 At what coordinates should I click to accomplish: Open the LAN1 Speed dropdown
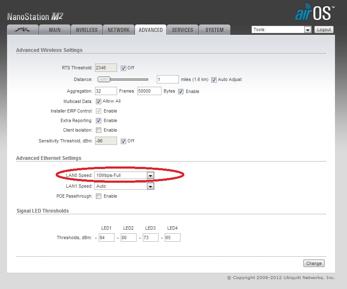click(x=124, y=186)
